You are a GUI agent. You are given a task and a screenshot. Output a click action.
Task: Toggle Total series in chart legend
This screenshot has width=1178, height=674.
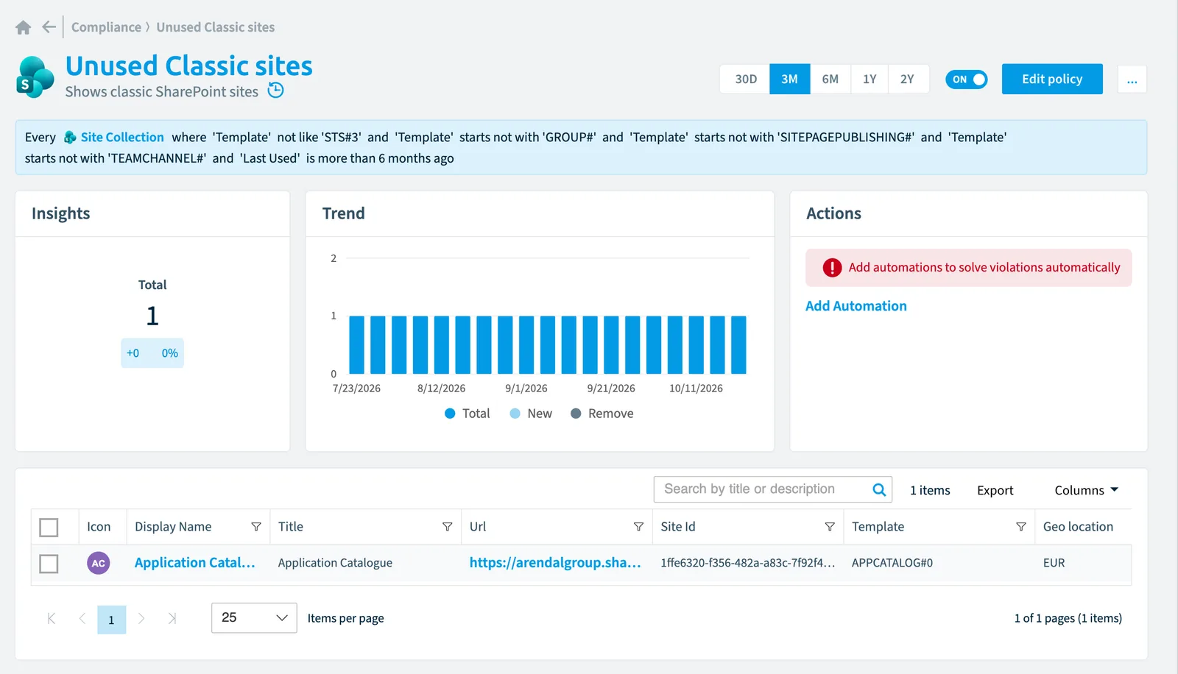coord(468,414)
